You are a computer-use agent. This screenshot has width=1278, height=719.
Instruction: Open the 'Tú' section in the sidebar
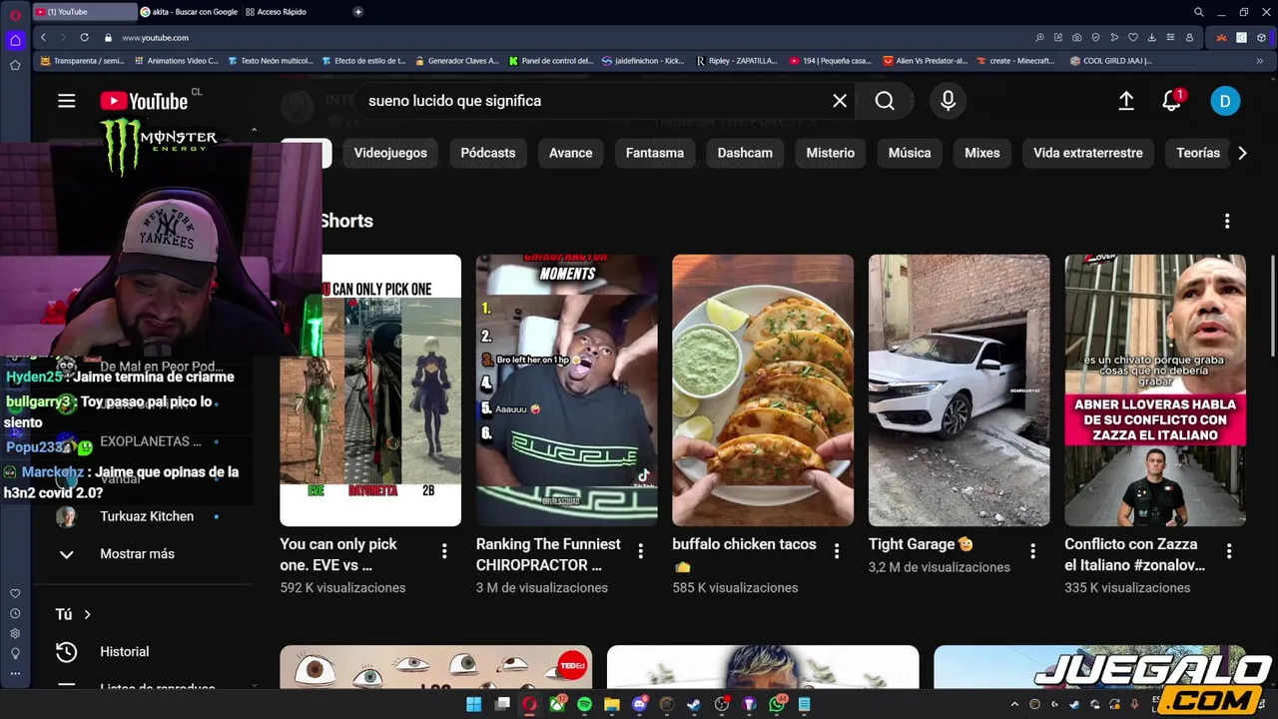click(73, 614)
